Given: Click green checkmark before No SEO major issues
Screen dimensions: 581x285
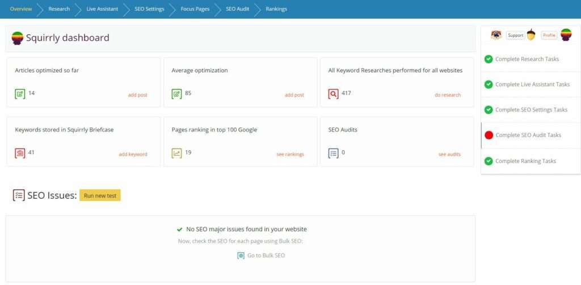Looking at the screenshot, I should click(x=180, y=229).
